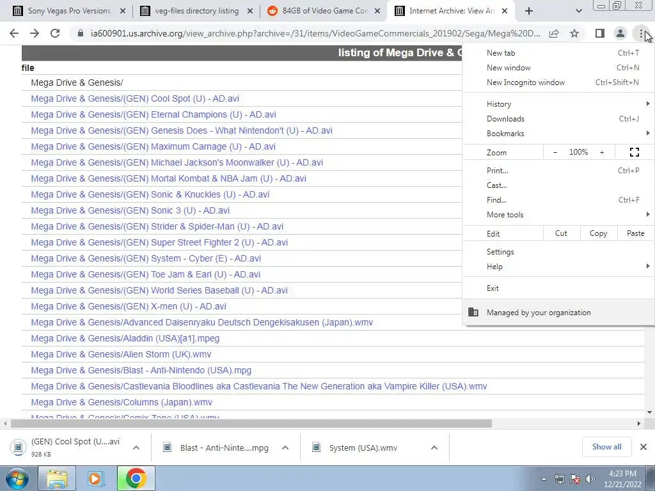Click Show all downloads button

[606, 447]
